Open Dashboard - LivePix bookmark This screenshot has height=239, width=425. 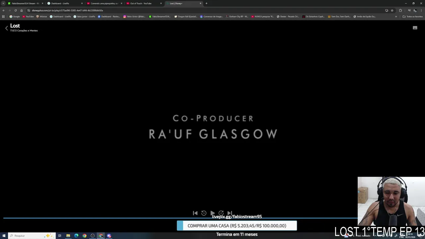(x=60, y=17)
